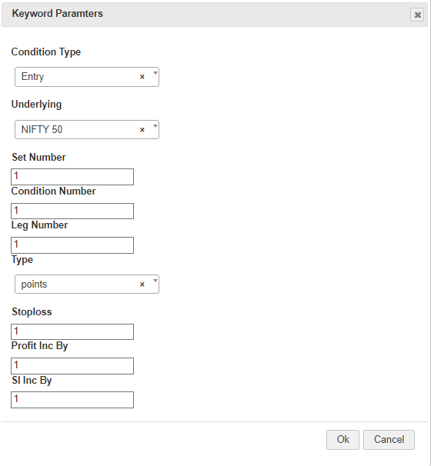Open the NIFTY 50 combo box
Viewport: 431px width, 466px height.
pos(87,130)
